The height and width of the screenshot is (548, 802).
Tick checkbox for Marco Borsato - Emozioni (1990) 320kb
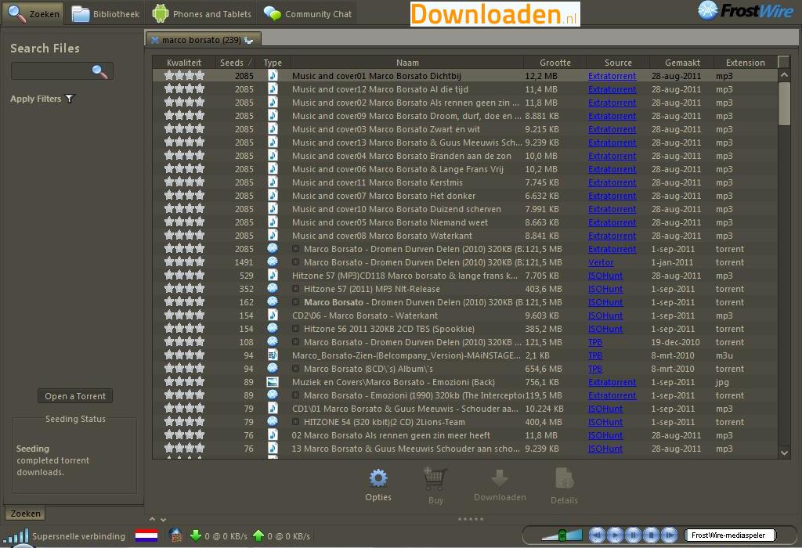[295, 395]
